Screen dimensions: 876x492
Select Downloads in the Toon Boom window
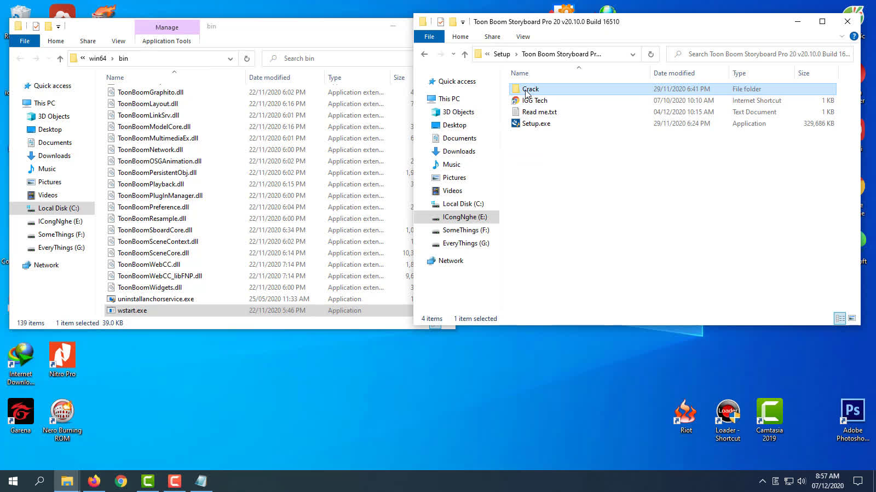click(x=459, y=151)
